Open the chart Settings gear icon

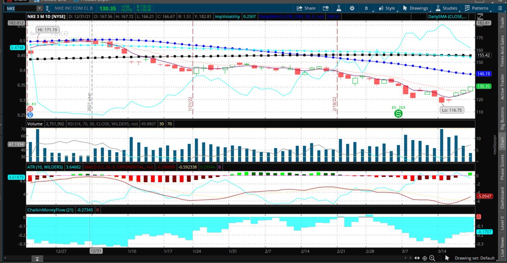(352, 8)
